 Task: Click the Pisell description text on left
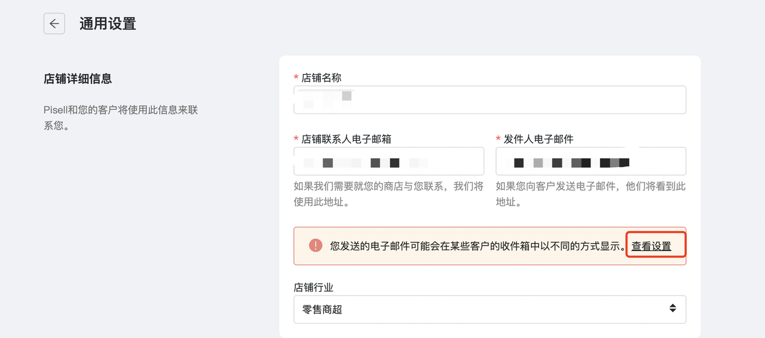[121, 118]
